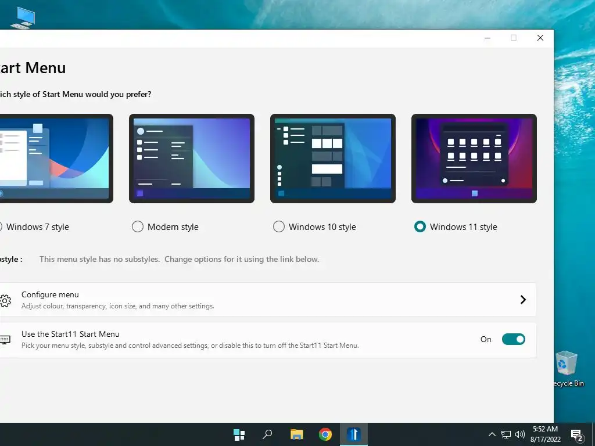This screenshot has width=595, height=446.
Task: Choose the Windows 7 style label
Action: pos(38,227)
